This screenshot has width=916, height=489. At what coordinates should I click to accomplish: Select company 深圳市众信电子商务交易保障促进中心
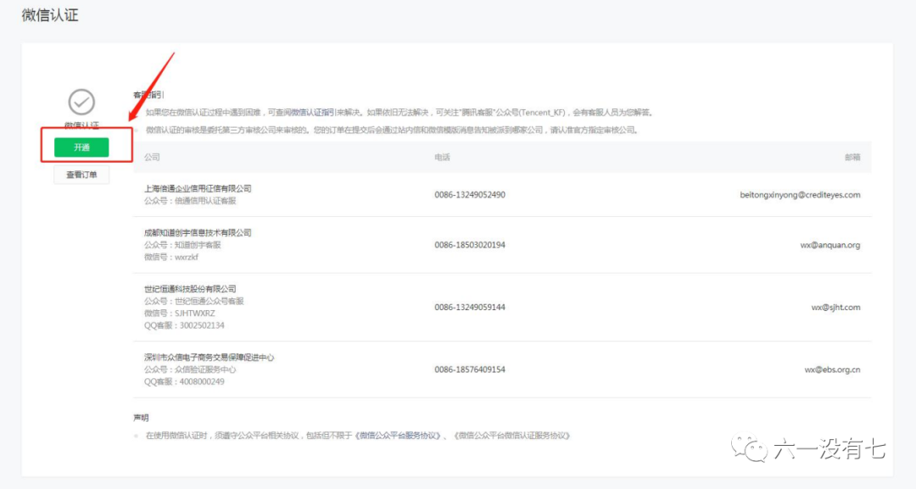tap(209, 358)
